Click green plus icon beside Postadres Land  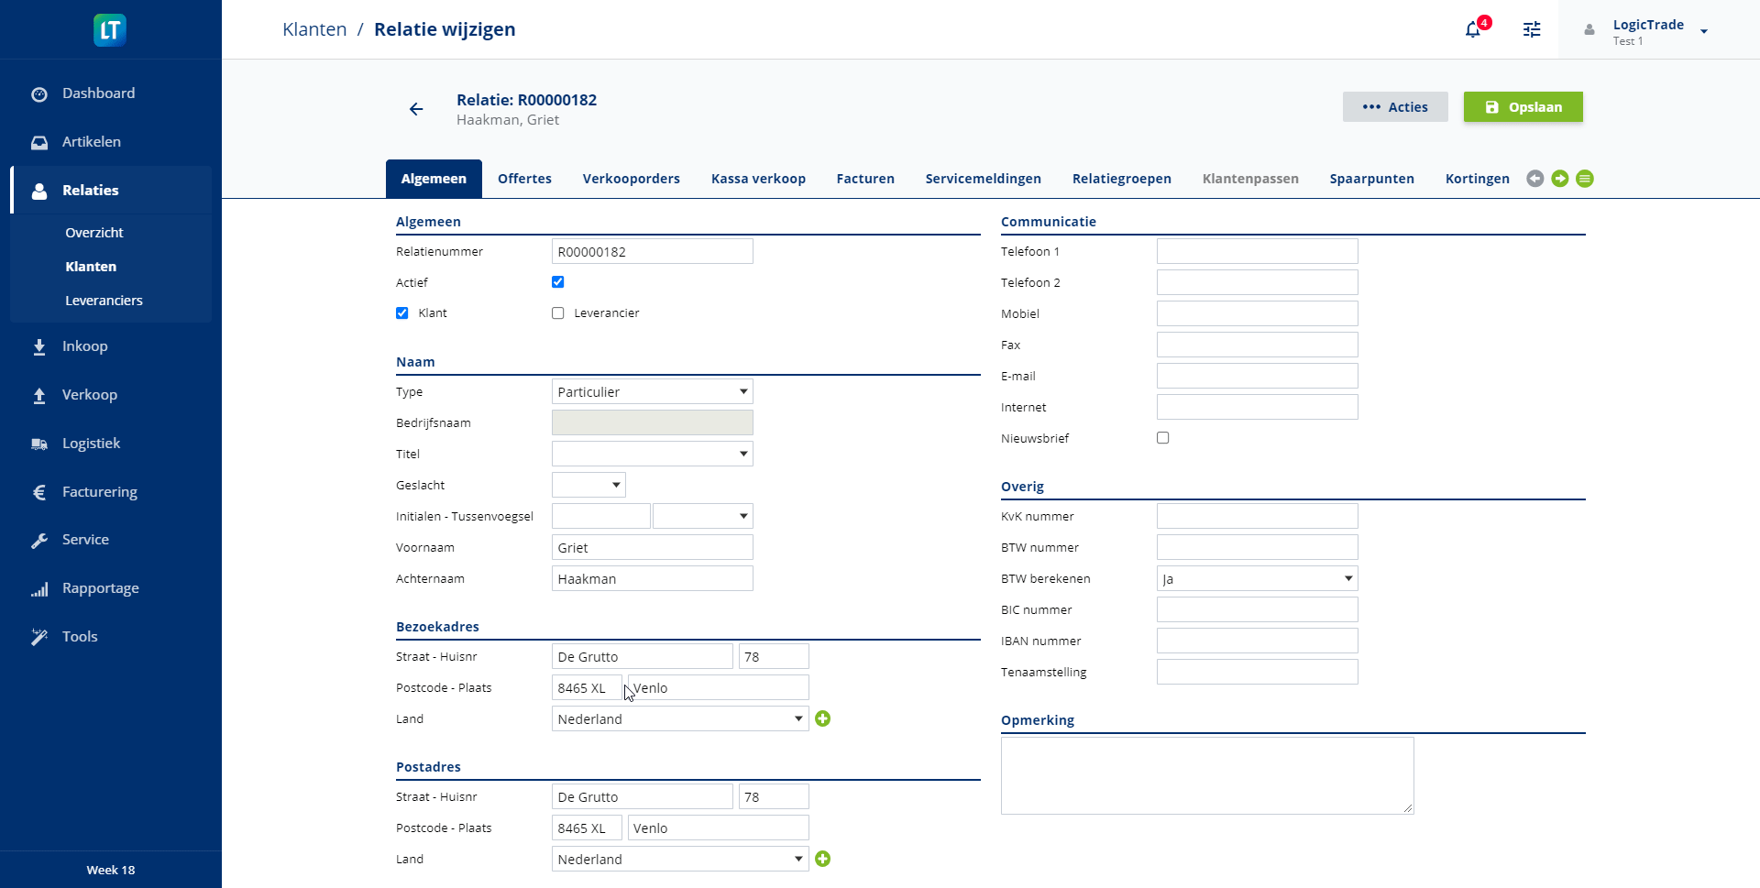click(822, 859)
